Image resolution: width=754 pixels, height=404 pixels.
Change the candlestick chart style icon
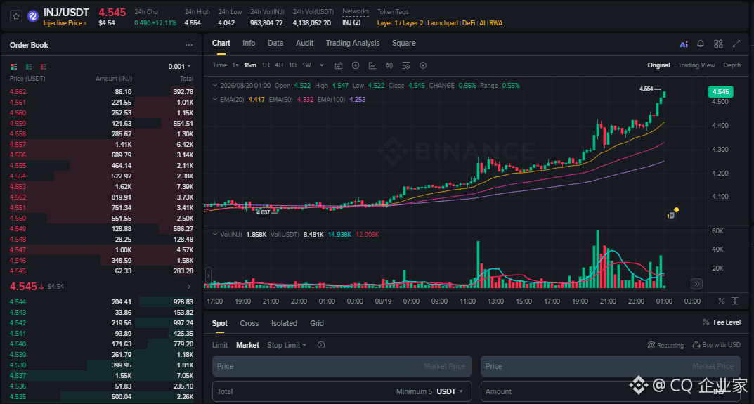[x=389, y=65]
